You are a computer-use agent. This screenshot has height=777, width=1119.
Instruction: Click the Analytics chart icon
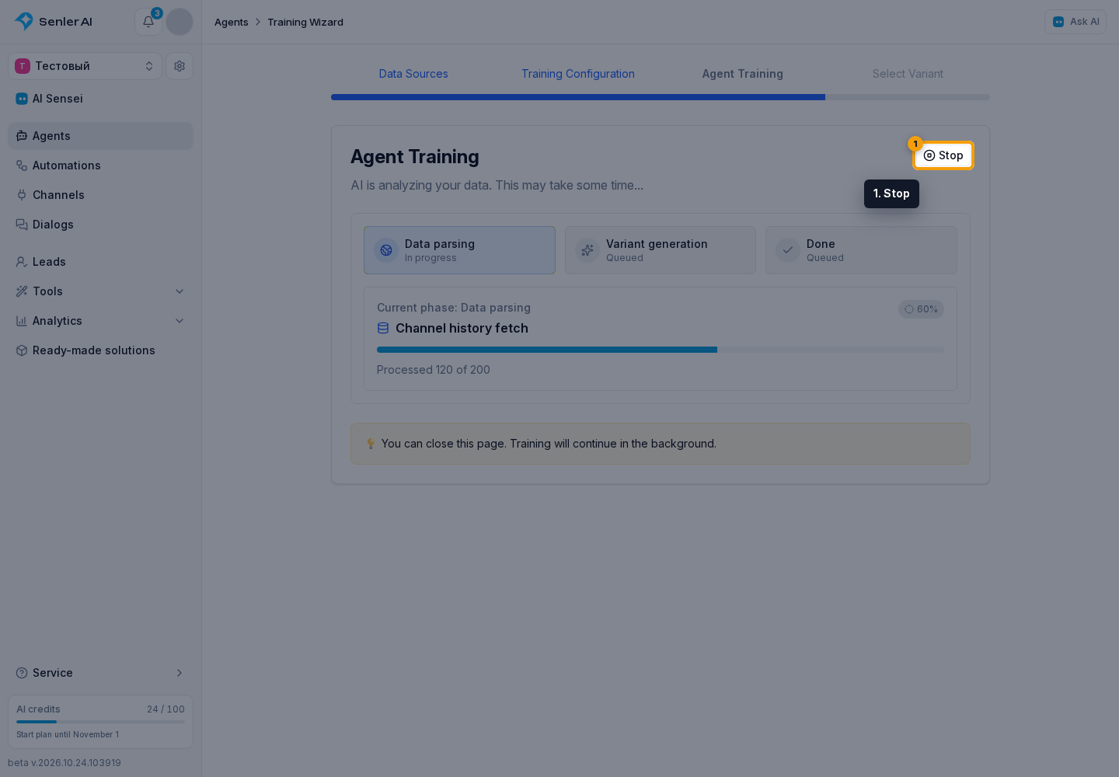click(x=22, y=321)
